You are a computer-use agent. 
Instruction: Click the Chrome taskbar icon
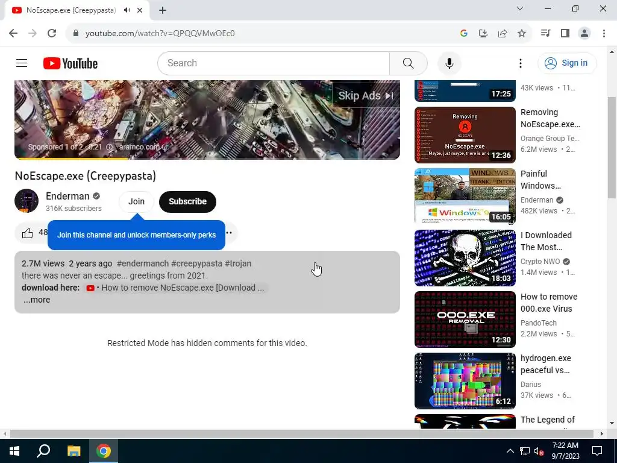[x=104, y=451]
